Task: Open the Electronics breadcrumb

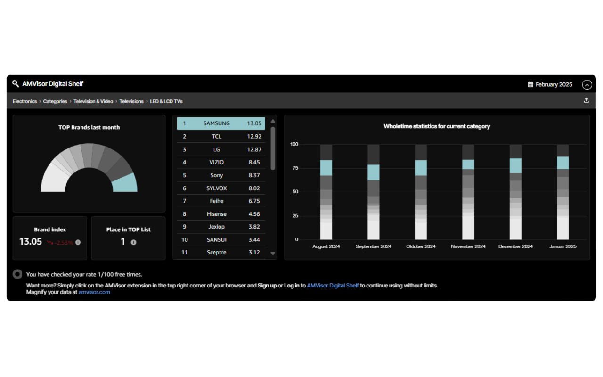Action: click(24, 101)
